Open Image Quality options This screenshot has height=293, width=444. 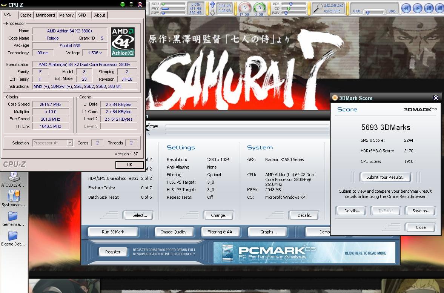click(175, 232)
